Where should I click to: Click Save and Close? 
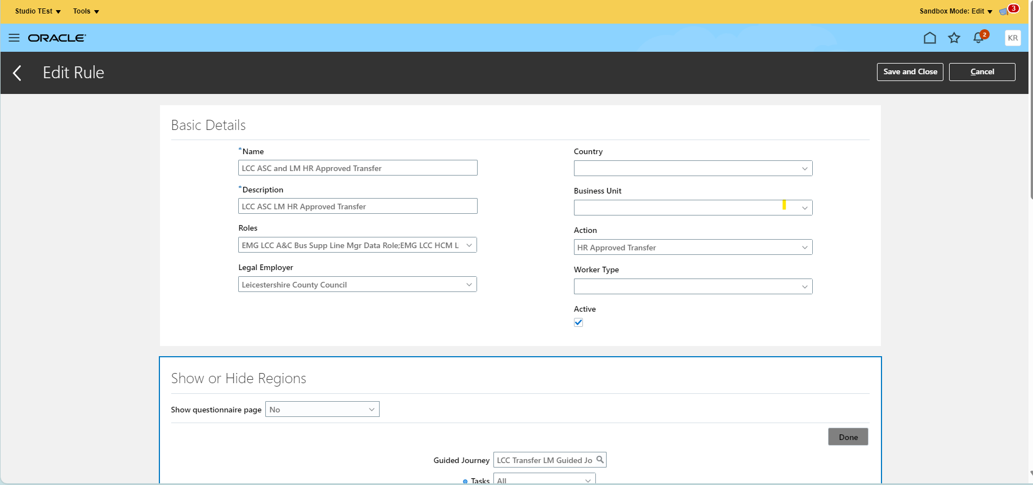[x=910, y=72]
